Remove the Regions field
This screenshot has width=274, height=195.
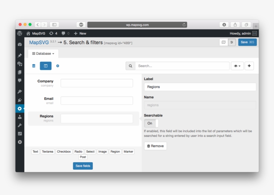click(x=155, y=146)
